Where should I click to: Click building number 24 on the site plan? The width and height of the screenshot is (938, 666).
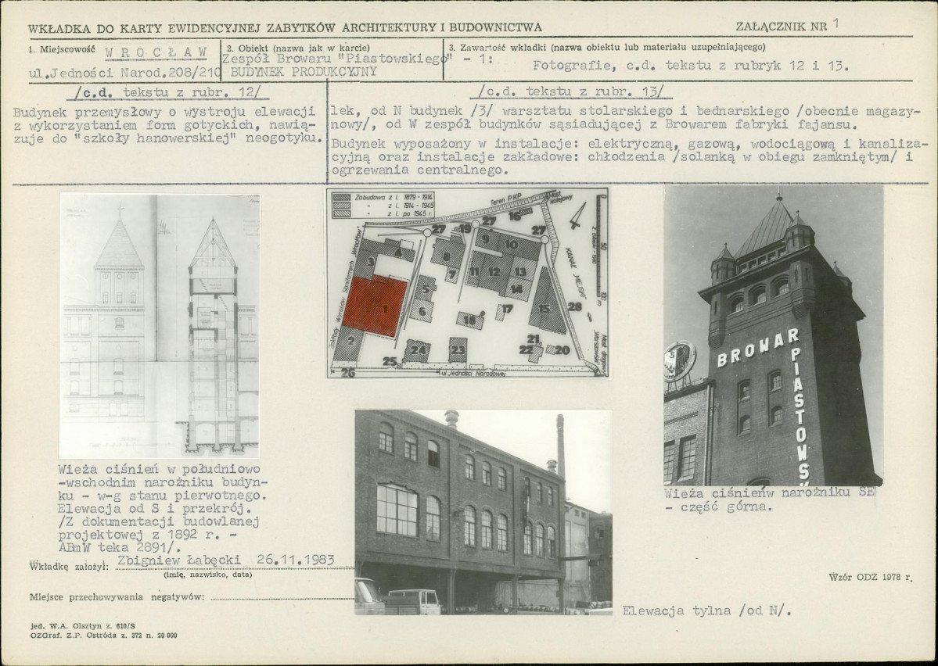(x=419, y=350)
